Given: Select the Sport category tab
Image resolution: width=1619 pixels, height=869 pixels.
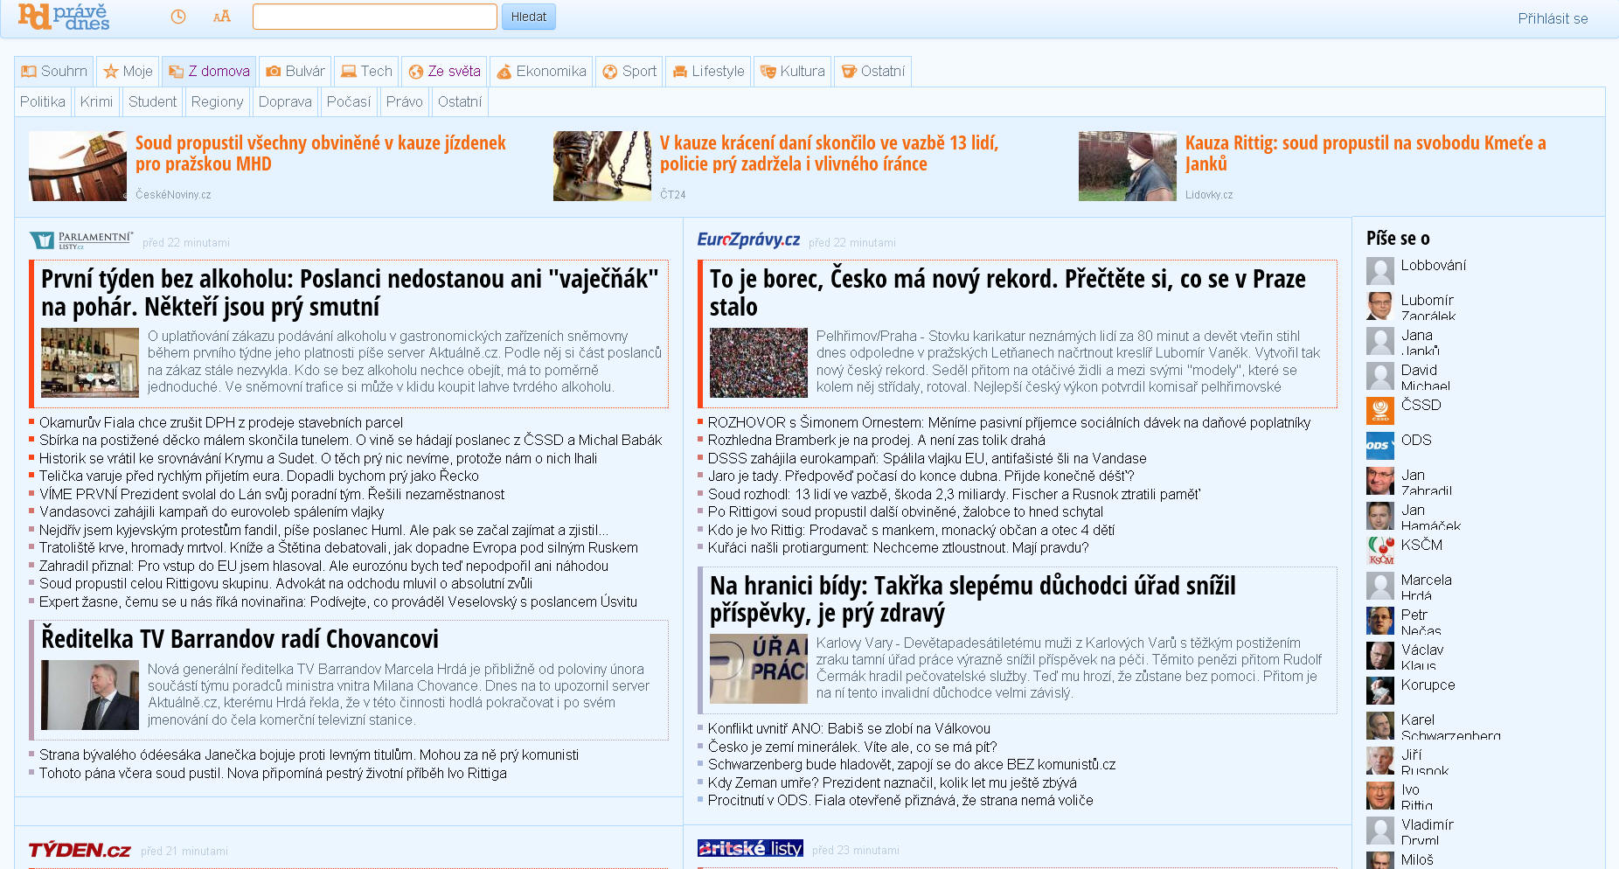Looking at the screenshot, I should coord(629,72).
